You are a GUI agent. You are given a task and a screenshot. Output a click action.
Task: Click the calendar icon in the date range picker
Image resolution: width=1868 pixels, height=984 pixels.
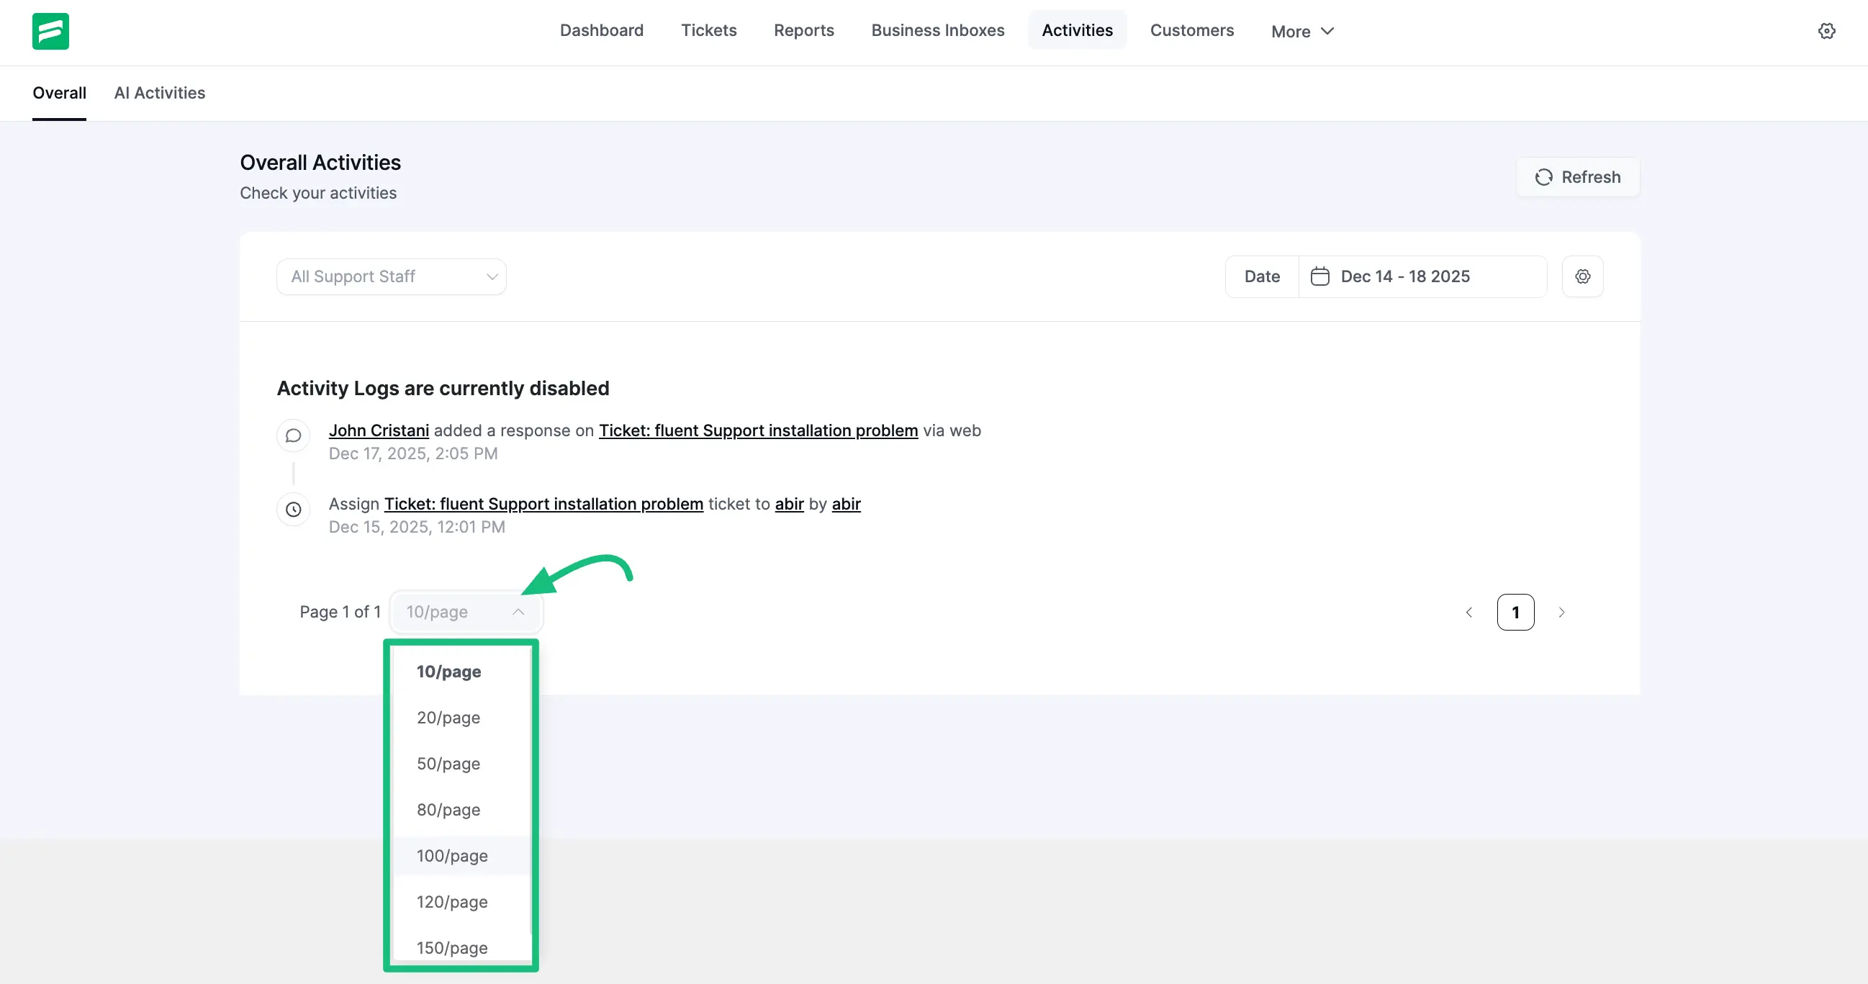[1320, 276]
